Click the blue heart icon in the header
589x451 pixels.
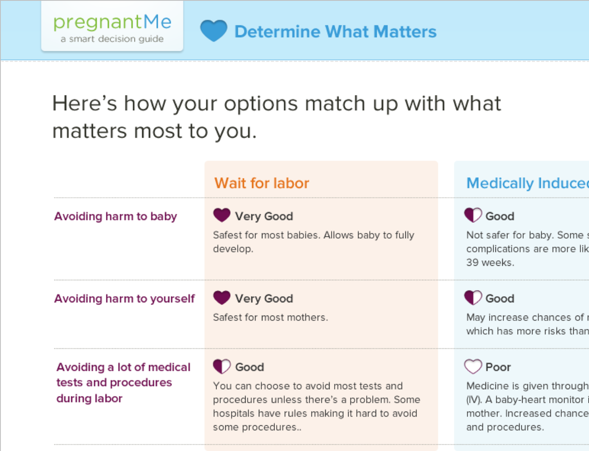pos(214,31)
